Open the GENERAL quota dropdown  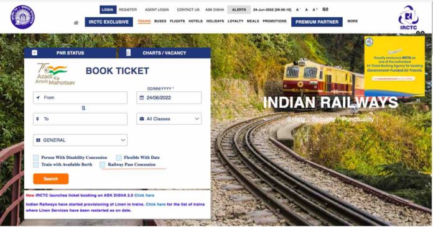80,140
